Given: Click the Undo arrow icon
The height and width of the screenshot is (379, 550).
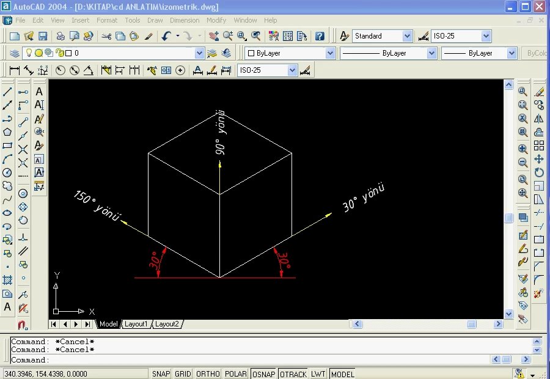Looking at the screenshot, I should [167, 36].
